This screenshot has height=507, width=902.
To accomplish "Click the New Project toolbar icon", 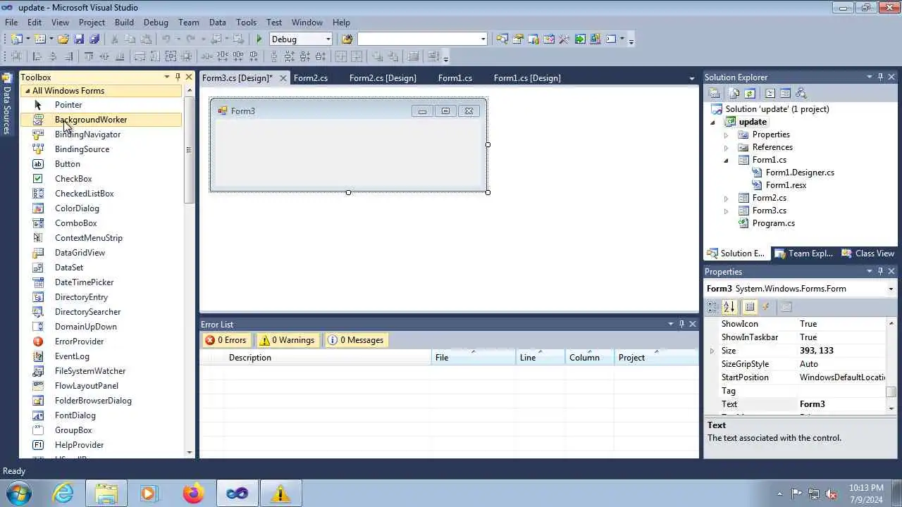I will [16, 39].
